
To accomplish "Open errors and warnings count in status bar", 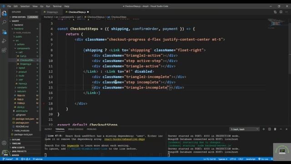I will (x=25, y=159).
